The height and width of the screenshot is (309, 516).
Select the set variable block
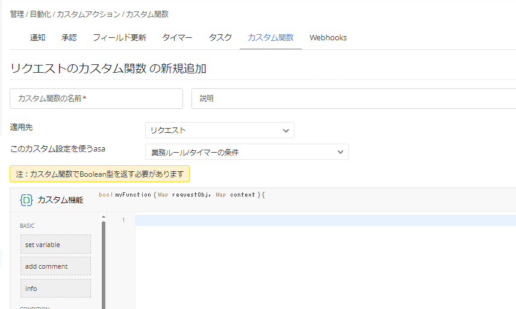coord(55,245)
